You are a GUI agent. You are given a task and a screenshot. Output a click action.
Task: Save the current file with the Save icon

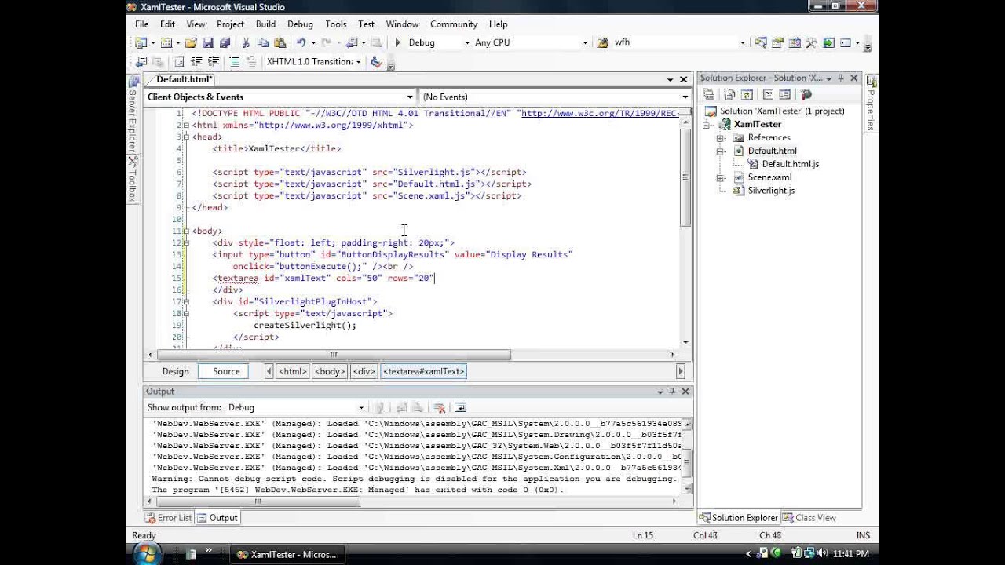(208, 42)
